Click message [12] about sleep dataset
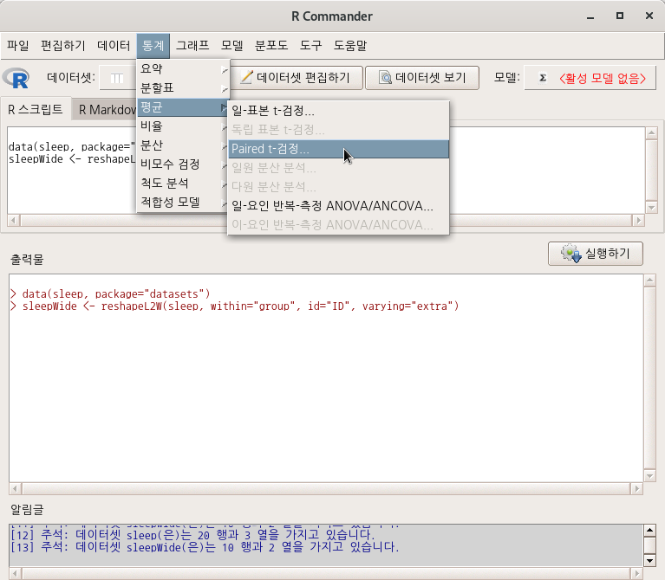665x580 pixels. [x=192, y=535]
